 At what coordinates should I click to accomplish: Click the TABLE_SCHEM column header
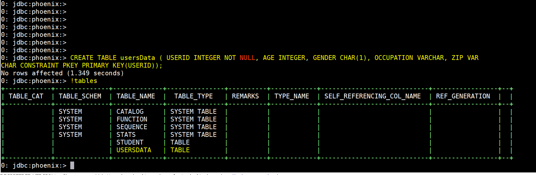[x=80, y=96]
